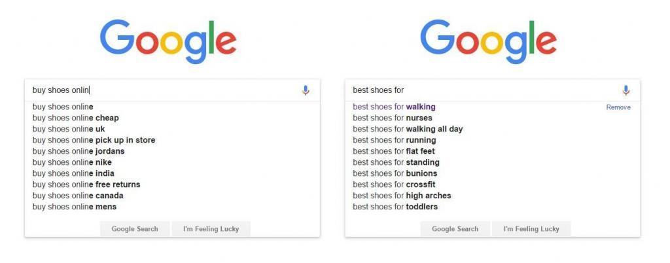Image resolution: width=670 pixels, height=263 pixels.
Task: Click the voice search microphone in right search box
Action: (626, 90)
